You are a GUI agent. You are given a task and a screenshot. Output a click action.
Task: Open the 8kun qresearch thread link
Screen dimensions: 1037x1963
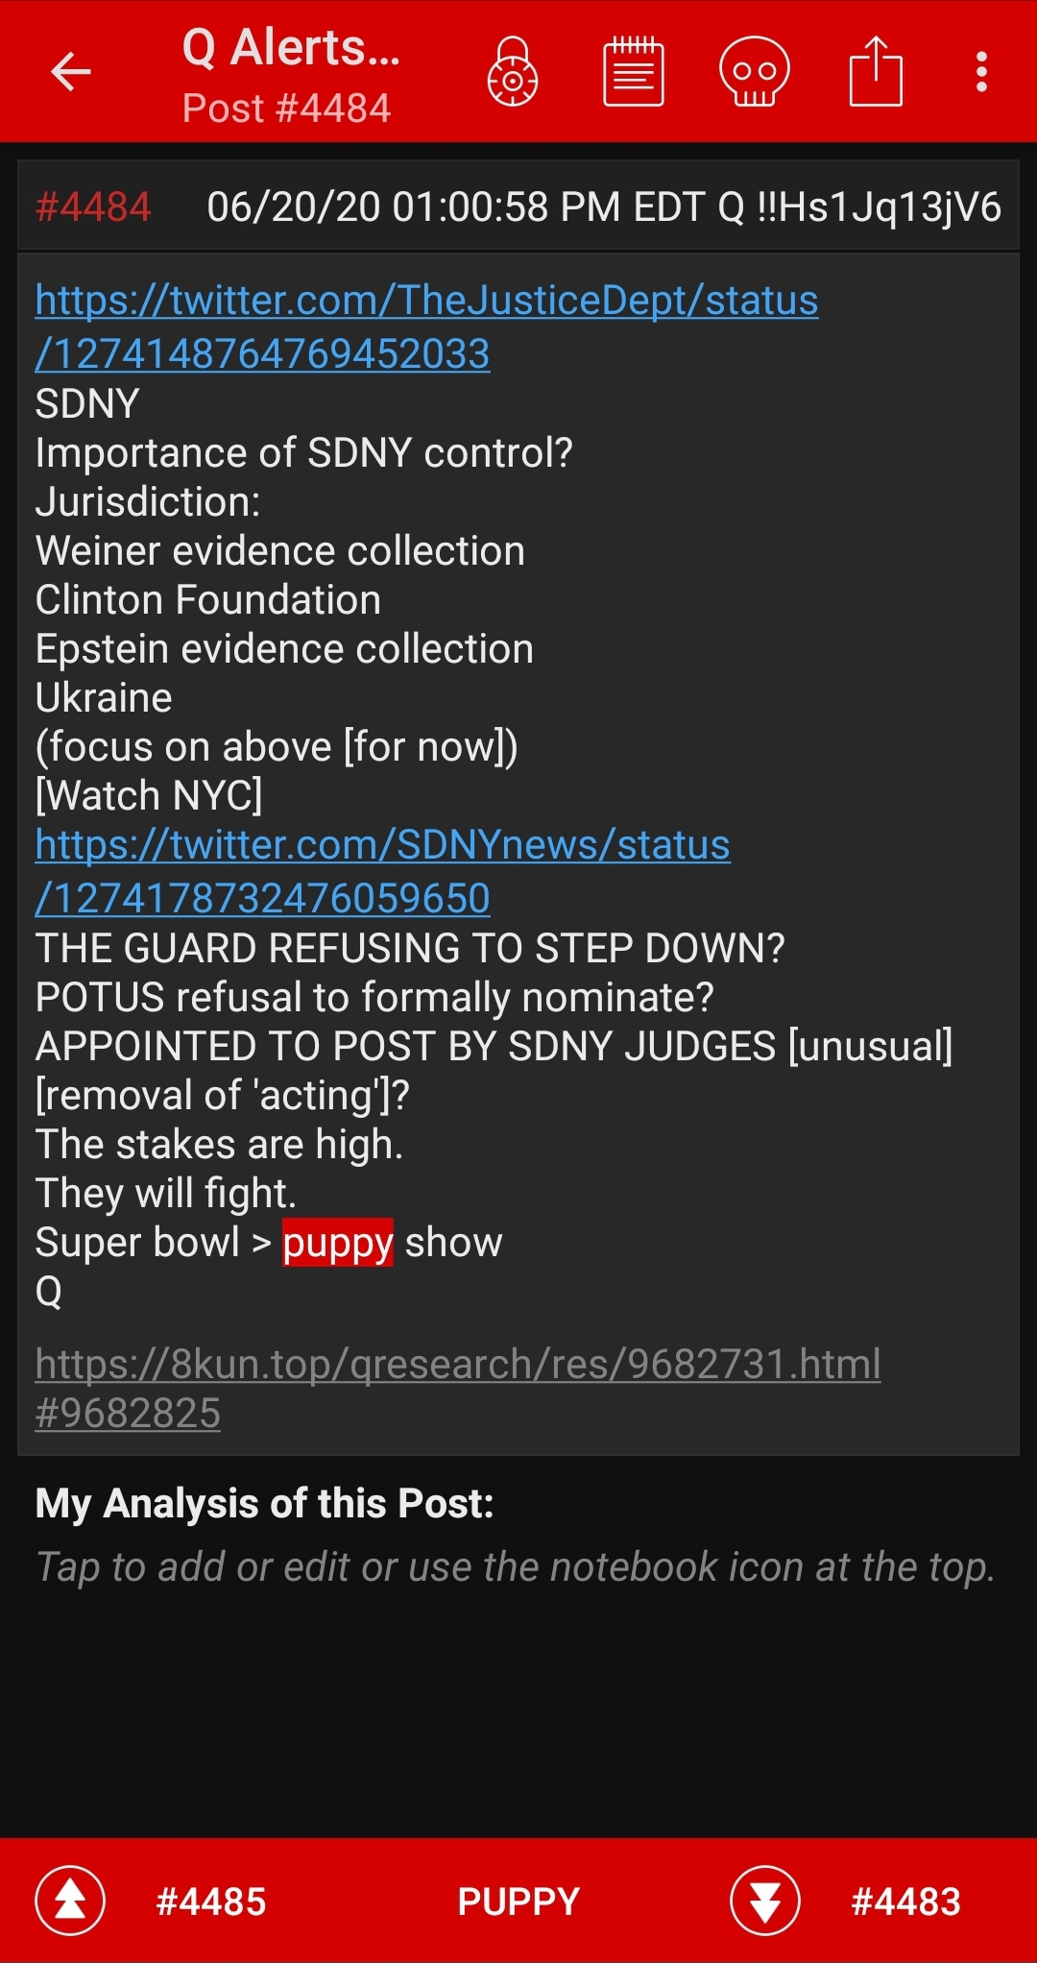coord(458,1364)
